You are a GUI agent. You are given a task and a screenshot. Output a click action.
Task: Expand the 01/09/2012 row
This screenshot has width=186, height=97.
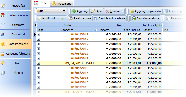pos(38,58)
